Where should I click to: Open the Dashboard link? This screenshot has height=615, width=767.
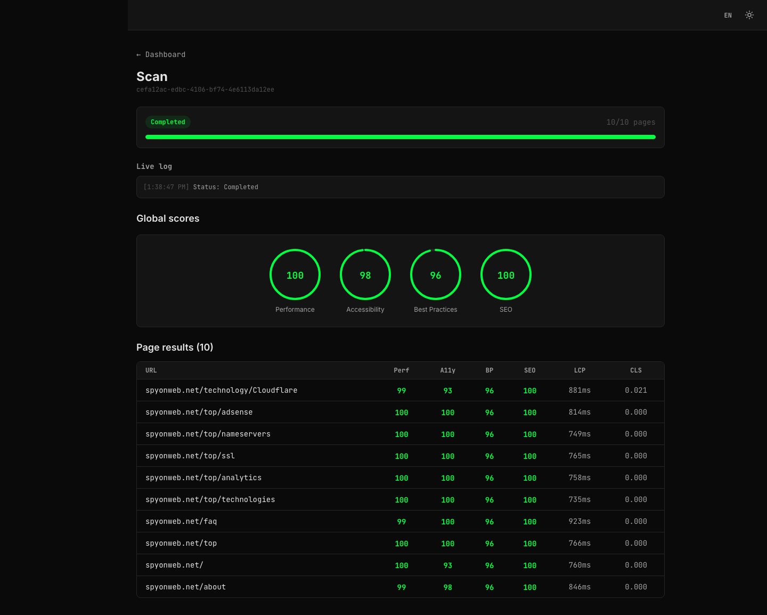coord(165,54)
